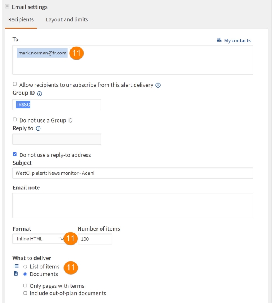Open info icon beside unsubscribe option
The width and height of the screenshot is (276, 303).
[x=158, y=85]
